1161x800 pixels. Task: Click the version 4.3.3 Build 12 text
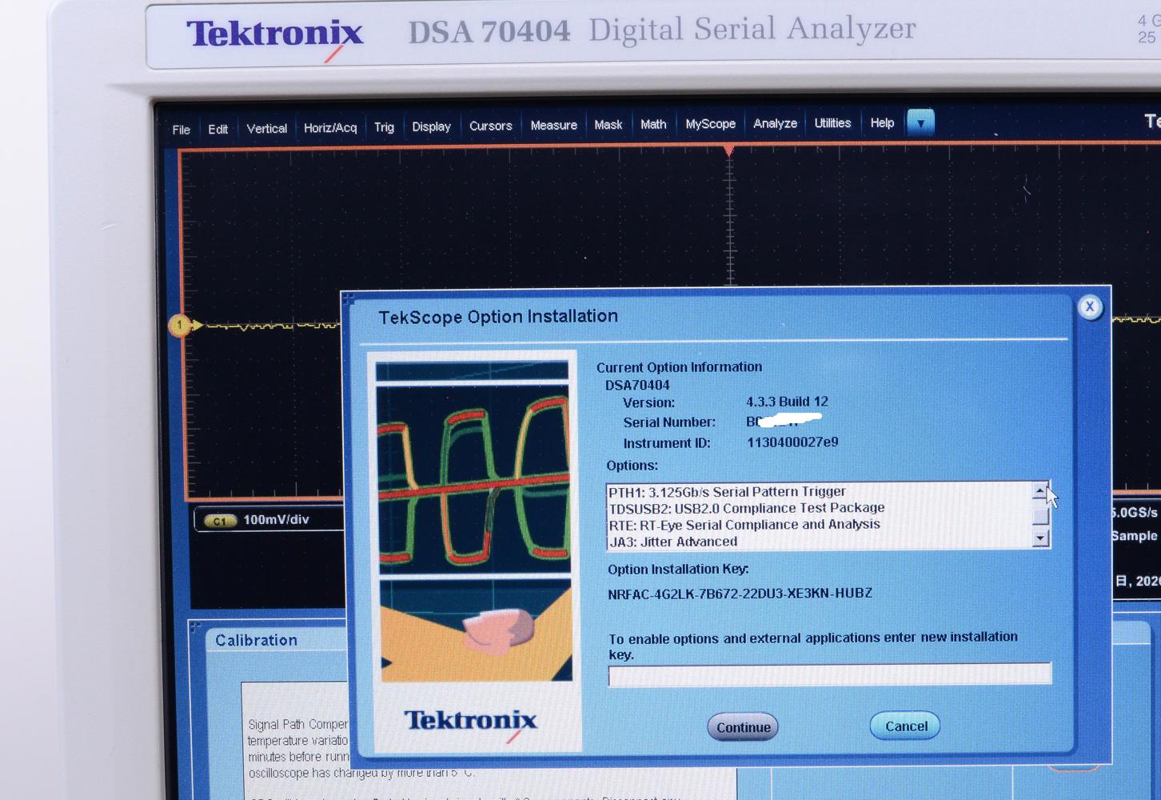click(787, 402)
